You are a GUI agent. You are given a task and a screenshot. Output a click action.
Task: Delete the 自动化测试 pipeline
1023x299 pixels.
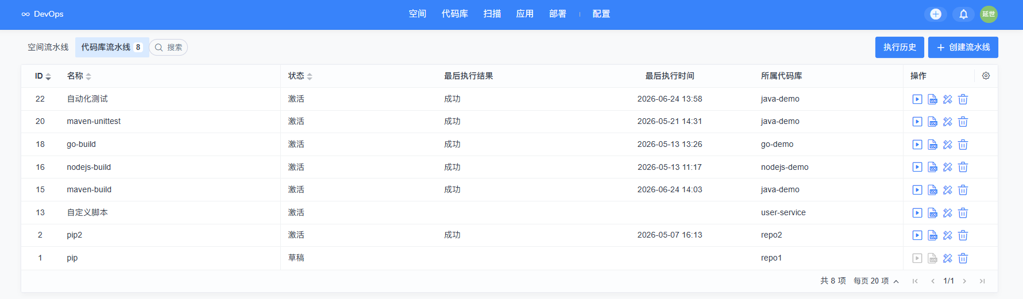(x=963, y=99)
